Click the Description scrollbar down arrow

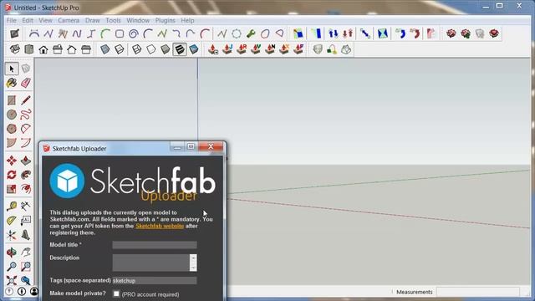(193, 268)
